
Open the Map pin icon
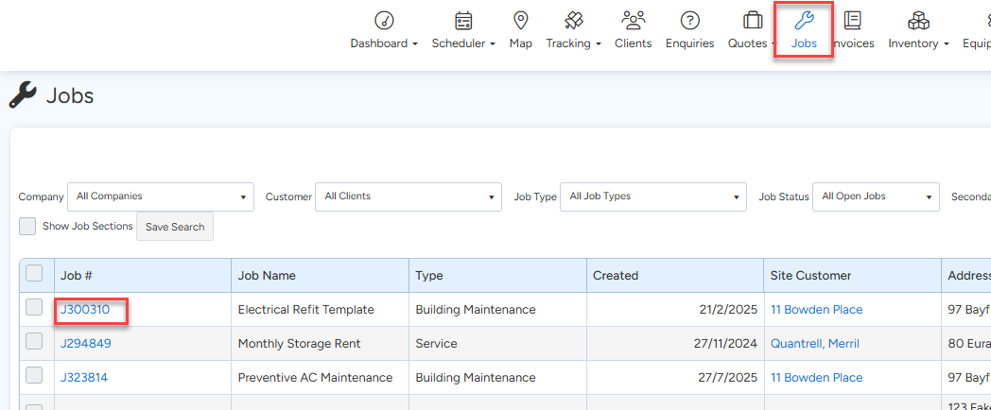click(520, 21)
